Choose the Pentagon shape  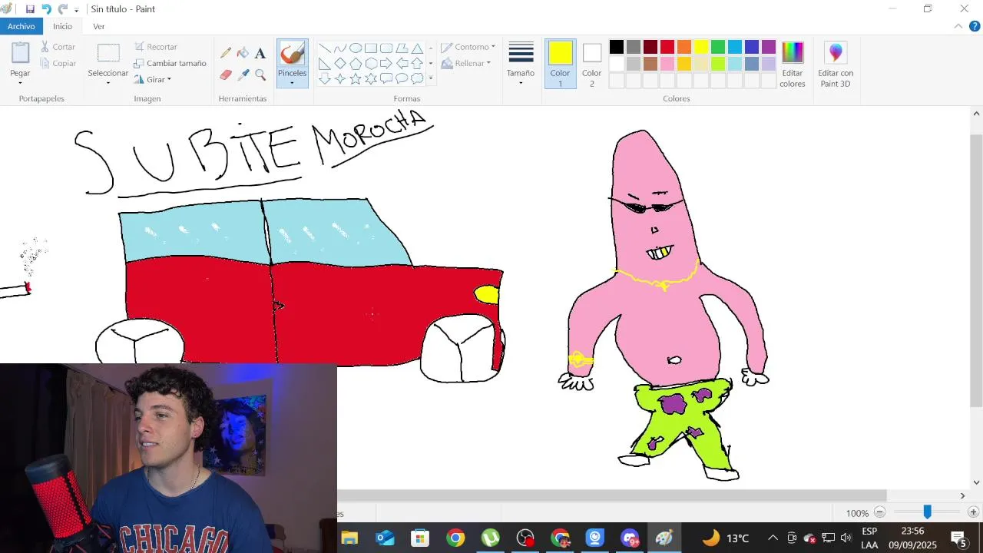356,63
